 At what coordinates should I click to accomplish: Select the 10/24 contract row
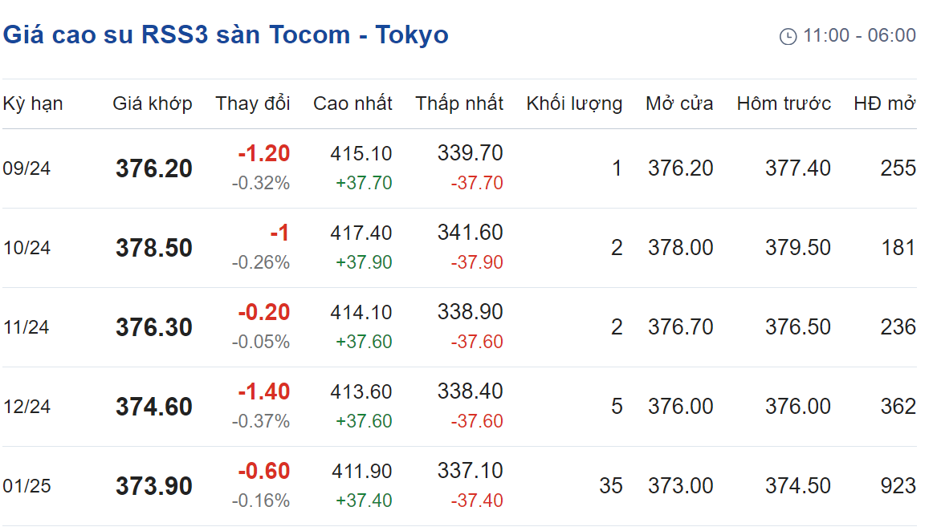pos(459,248)
